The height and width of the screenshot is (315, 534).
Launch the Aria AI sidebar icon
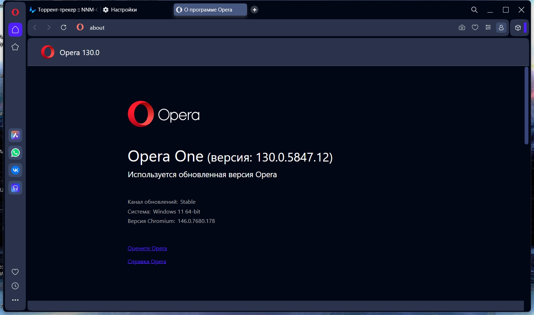tap(15, 135)
